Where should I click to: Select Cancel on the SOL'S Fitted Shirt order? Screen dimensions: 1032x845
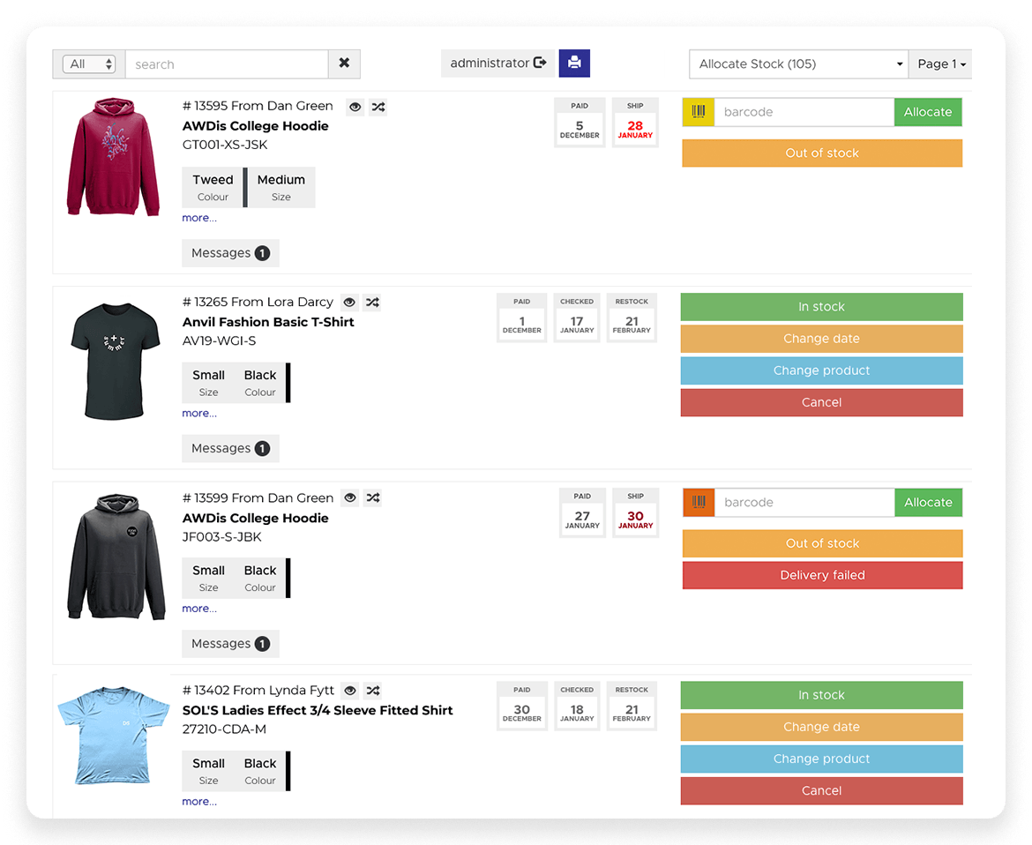(x=821, y=790)
